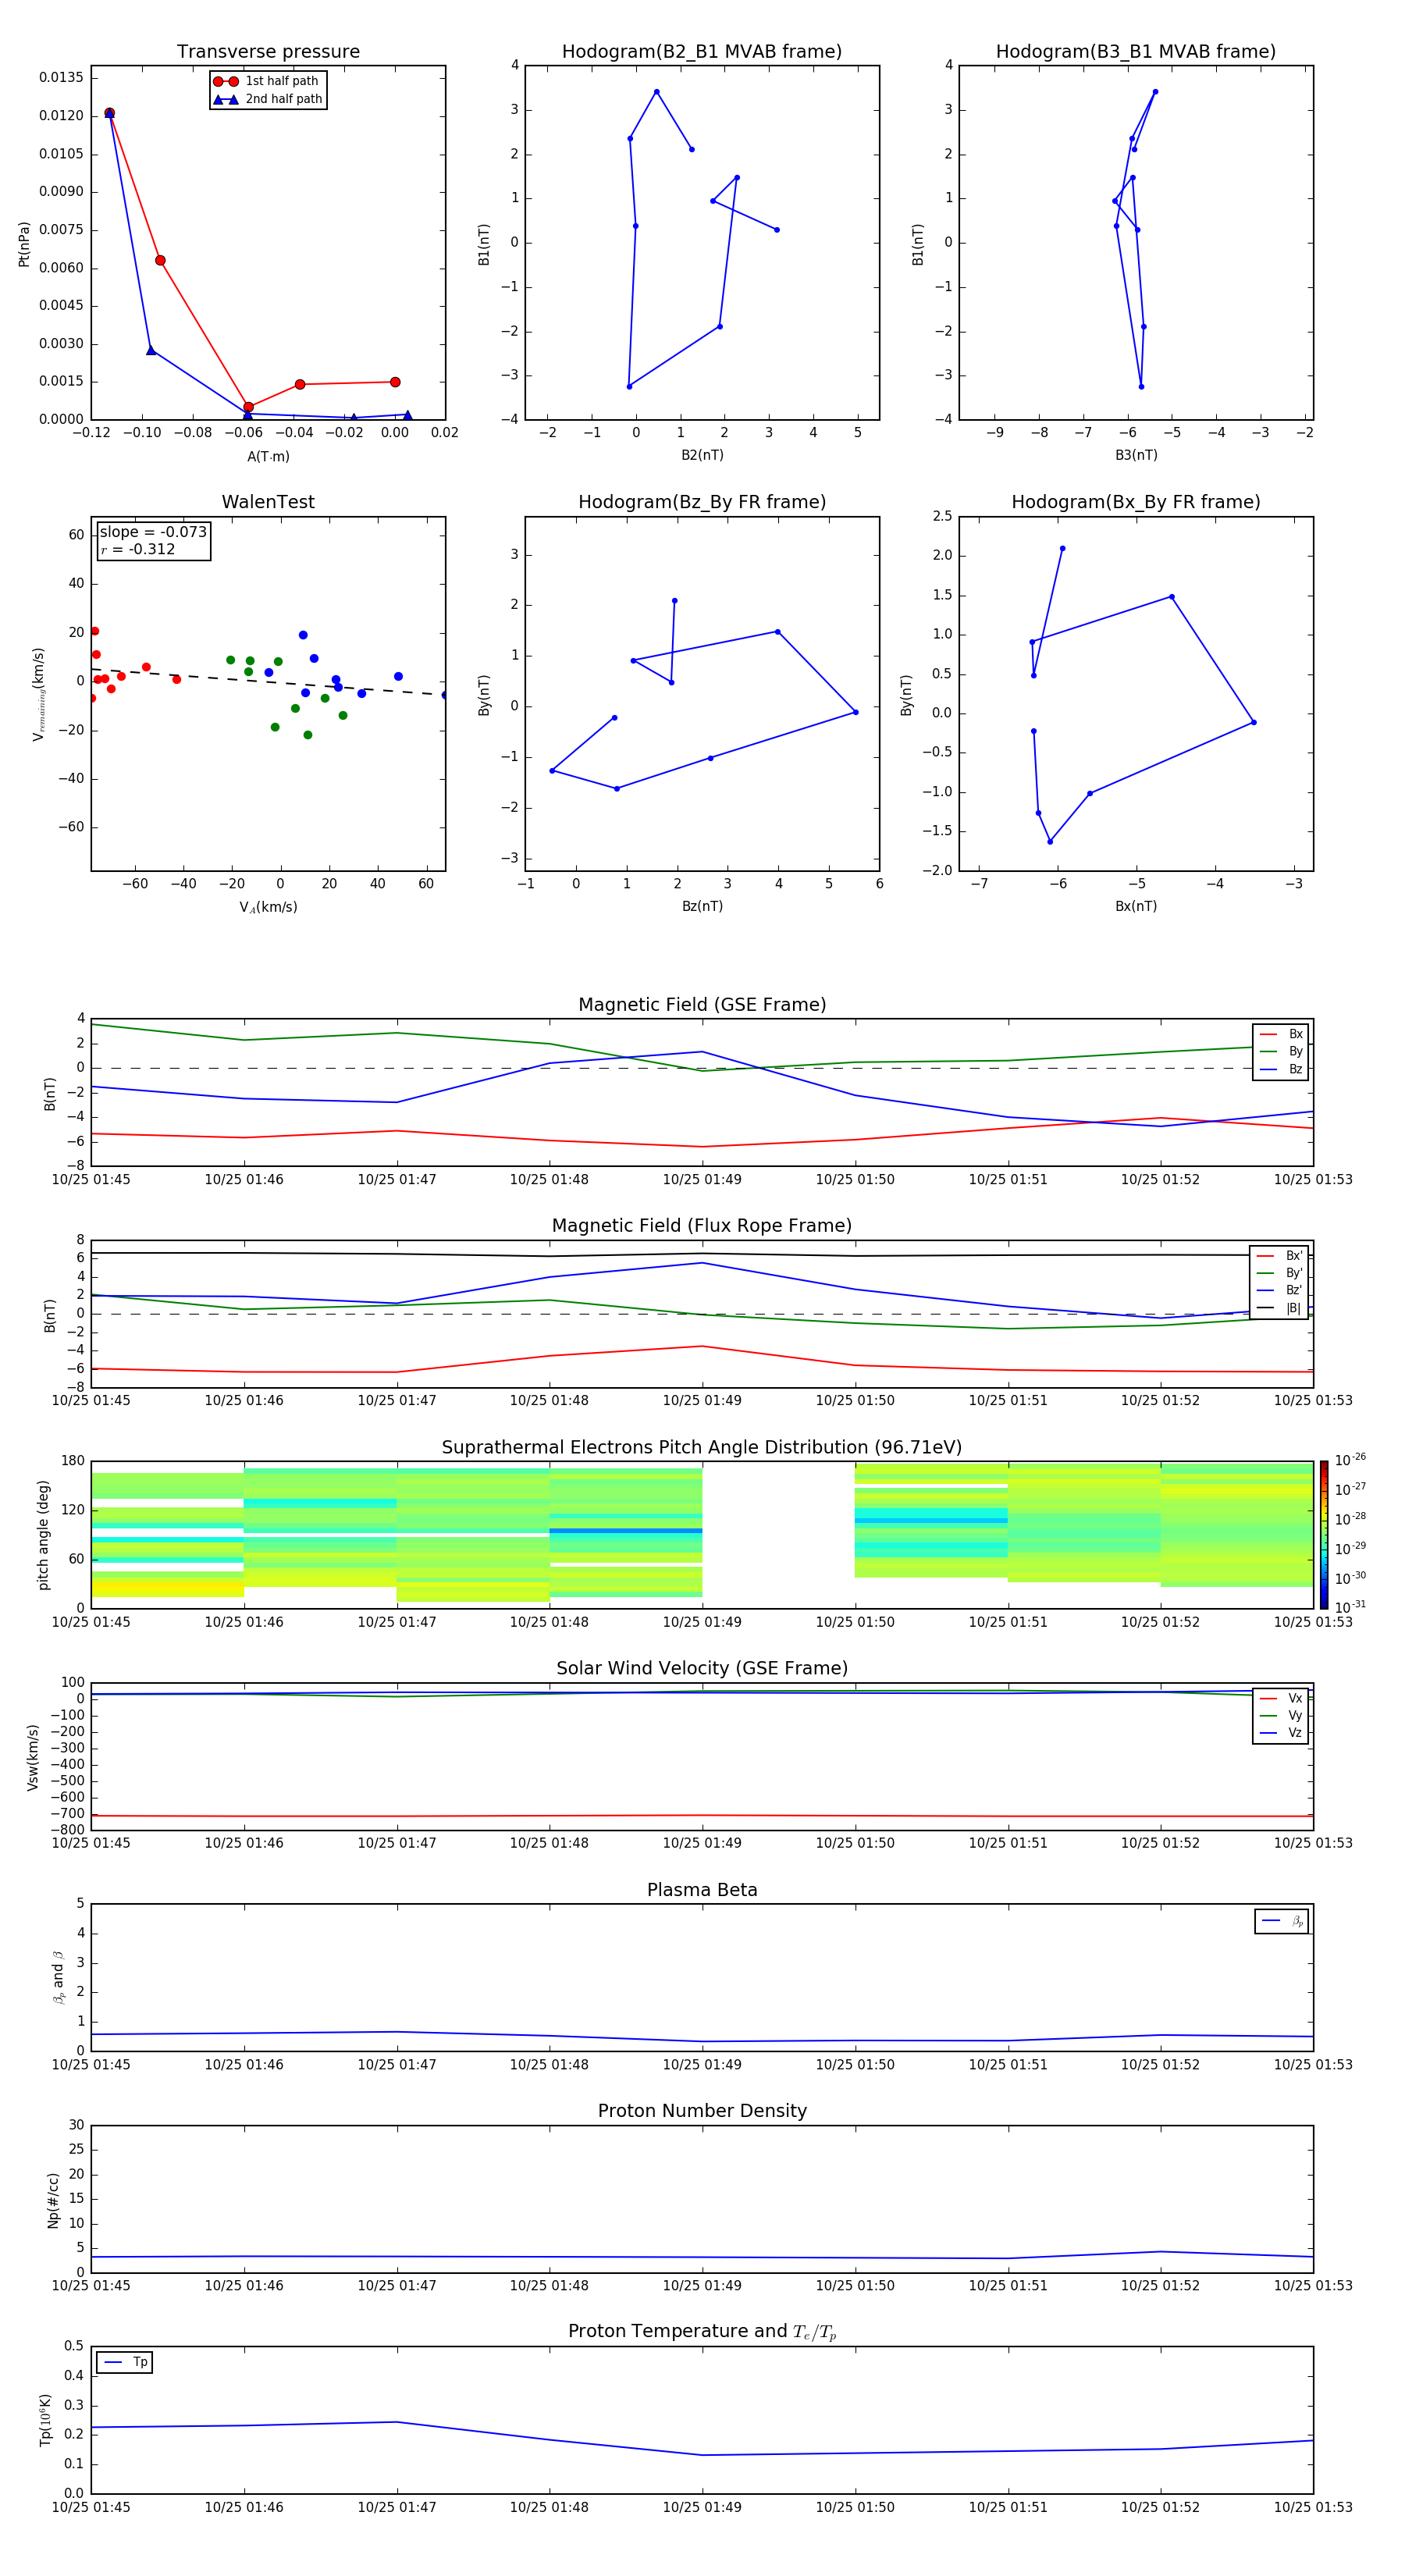Click the 'By' entry in GSE legend
Screen dimensions: 1405x2576
tap(1281, 1051)
